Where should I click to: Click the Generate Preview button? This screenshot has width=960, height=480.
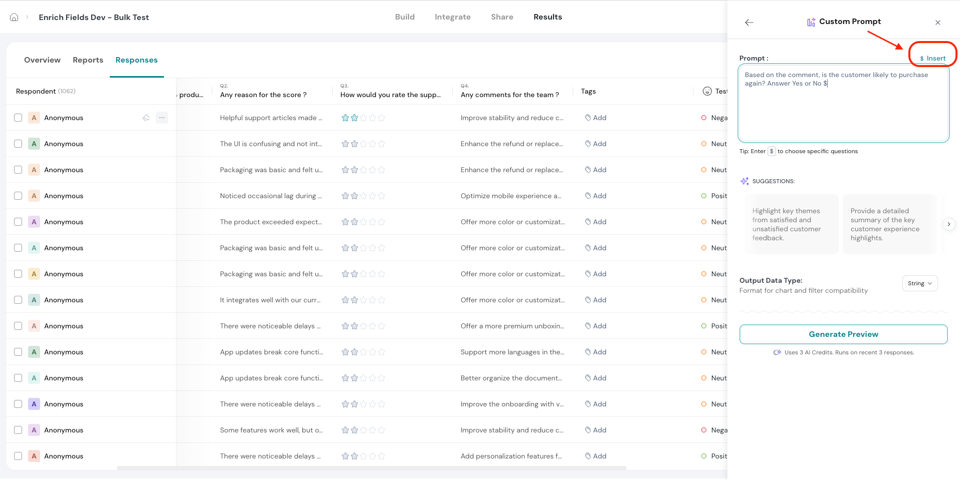[x=843, y=334]
